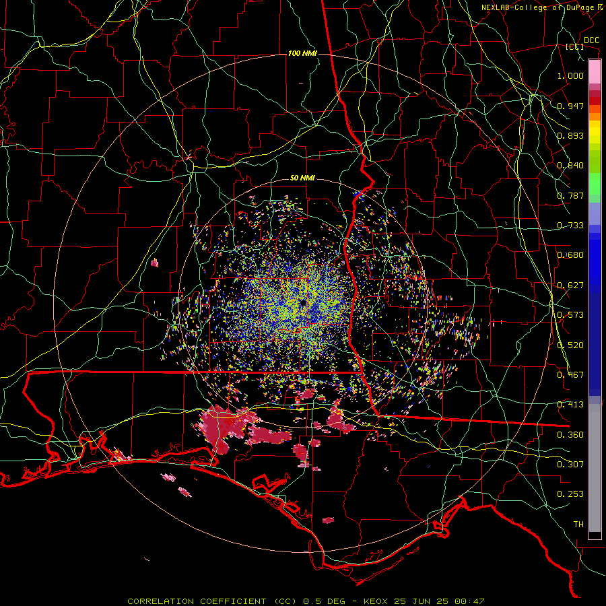Click the TH legend label
Image resolution: width=606 pixels, height=606 pixels.
578,524
